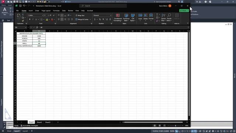Click the Paste icon in Clipboard group
This screenshot has height=133, width=236.
click(19, 16)
